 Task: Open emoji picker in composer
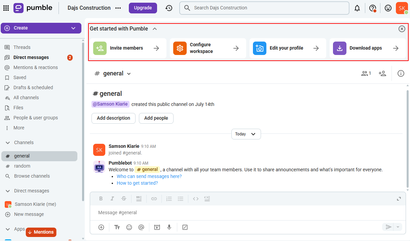[x=129, y=227]
